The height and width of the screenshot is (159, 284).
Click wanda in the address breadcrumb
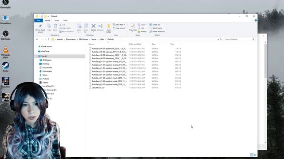59,39
